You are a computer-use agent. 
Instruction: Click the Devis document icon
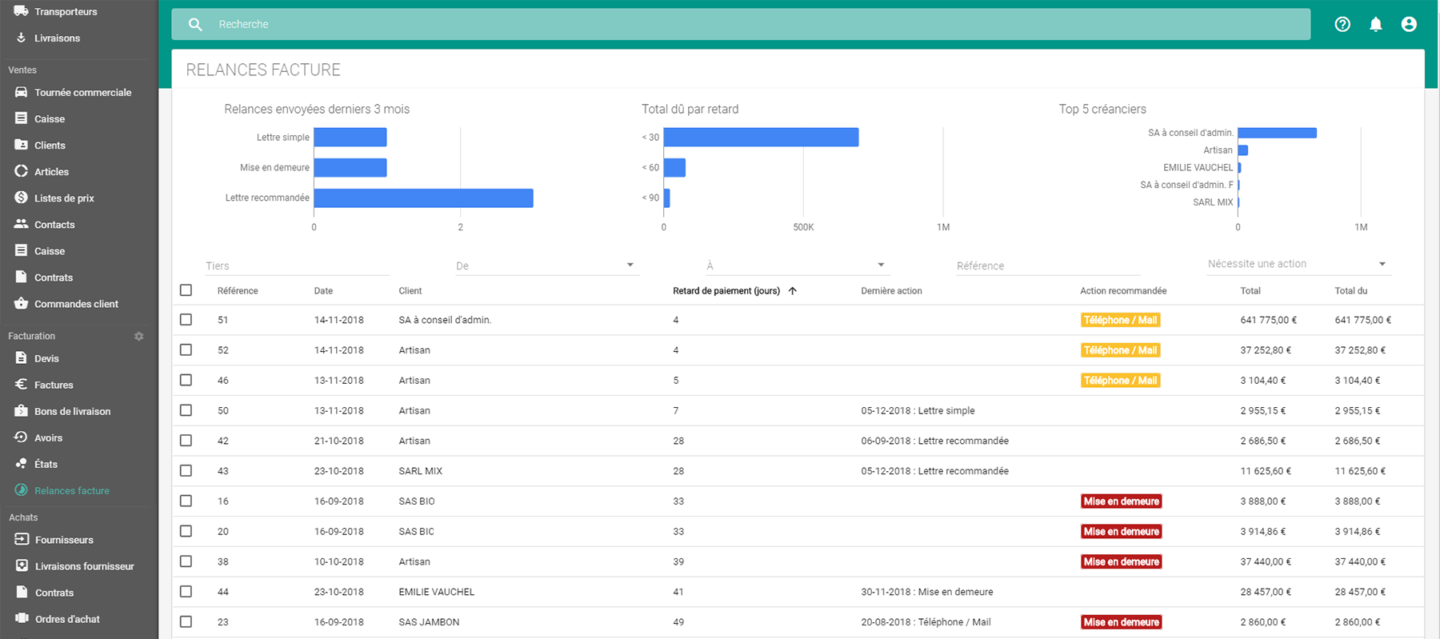21,358
